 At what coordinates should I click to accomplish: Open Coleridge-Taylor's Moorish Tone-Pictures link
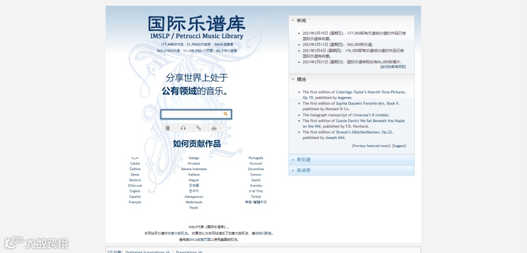(x=371, y=92)
